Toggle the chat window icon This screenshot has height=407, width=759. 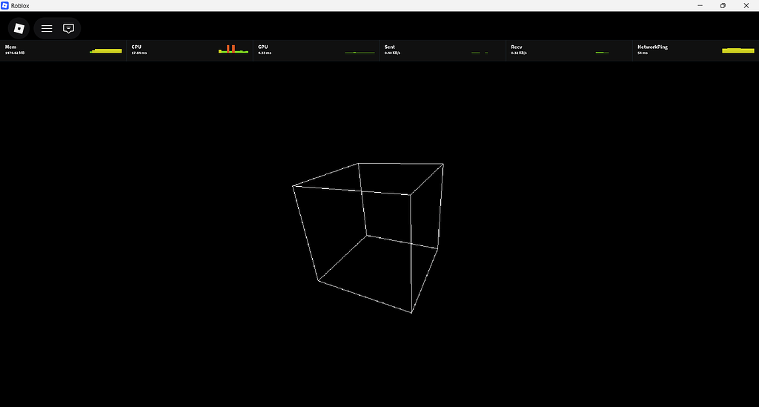point(69,29)
